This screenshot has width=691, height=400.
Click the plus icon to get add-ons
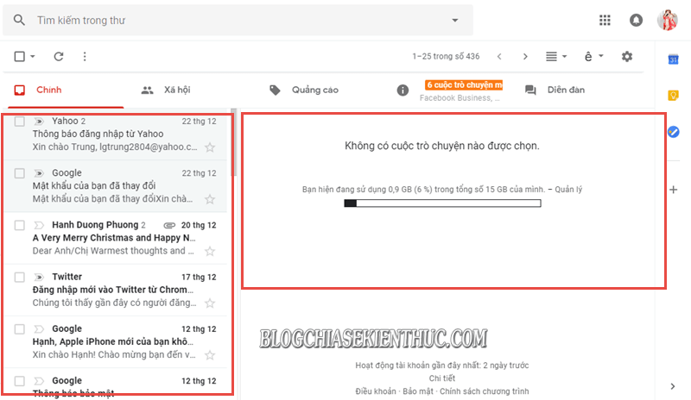pos(673,190)
